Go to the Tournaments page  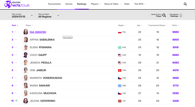pyautogui.click(x=54, y=4)
